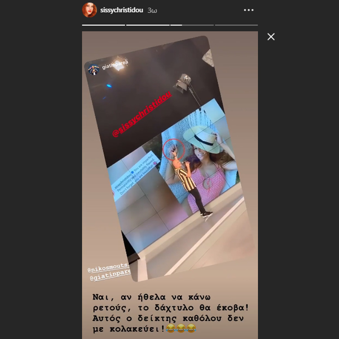Tap the giatinparea avatar inside story
The width and height of the screenshot is (339, 339).
(93, 70)
